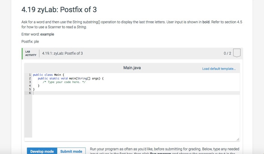Click the 0 / 2 score text
Viewport: 264px width, 154px height.
pos(227,53)
